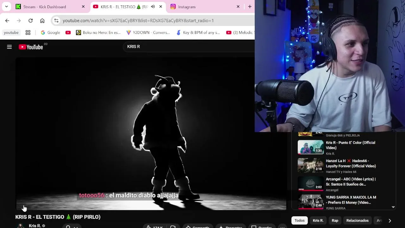Screen dimensions: 405x228
Task: Click the playlist scrollbar down arrow
Action: [x=393, y=207]
